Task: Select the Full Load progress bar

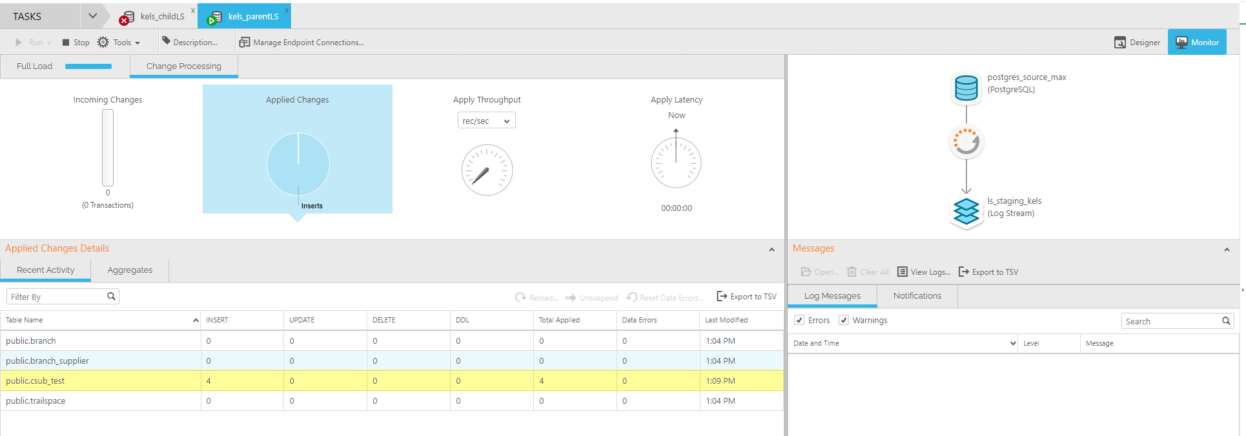Action: coord(88,66)
